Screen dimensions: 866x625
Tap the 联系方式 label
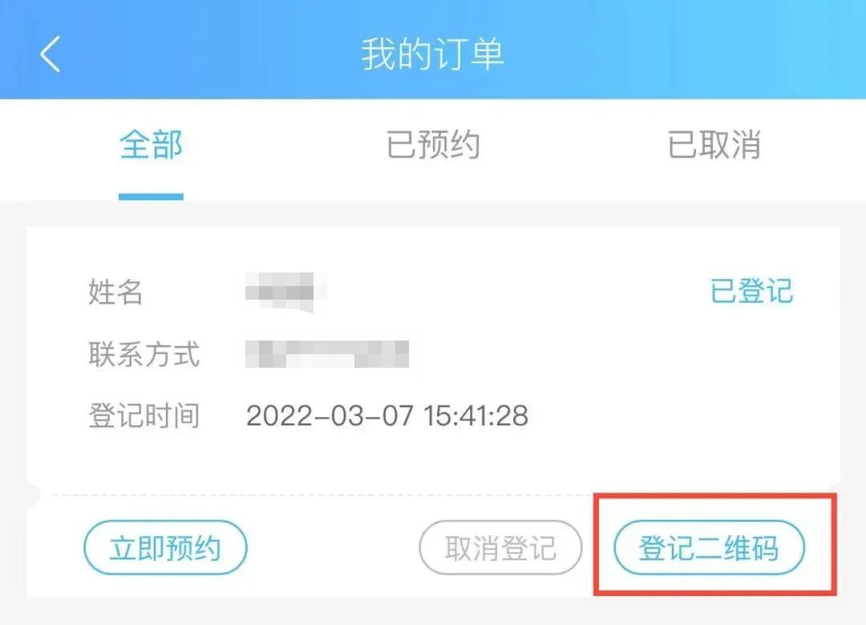tap(144, 354)
